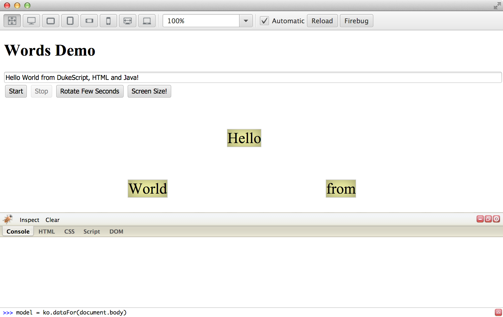Click the 'World' word tag
The width and height of the screenshot is (503, 317).
click(x=148, y=189)
